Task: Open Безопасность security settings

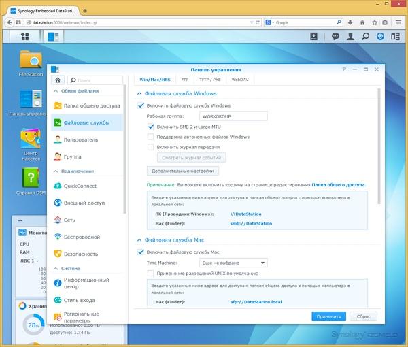Action: point(87,254)
